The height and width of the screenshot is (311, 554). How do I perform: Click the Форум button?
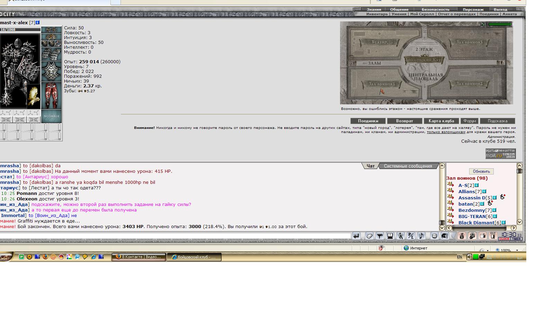470,121
